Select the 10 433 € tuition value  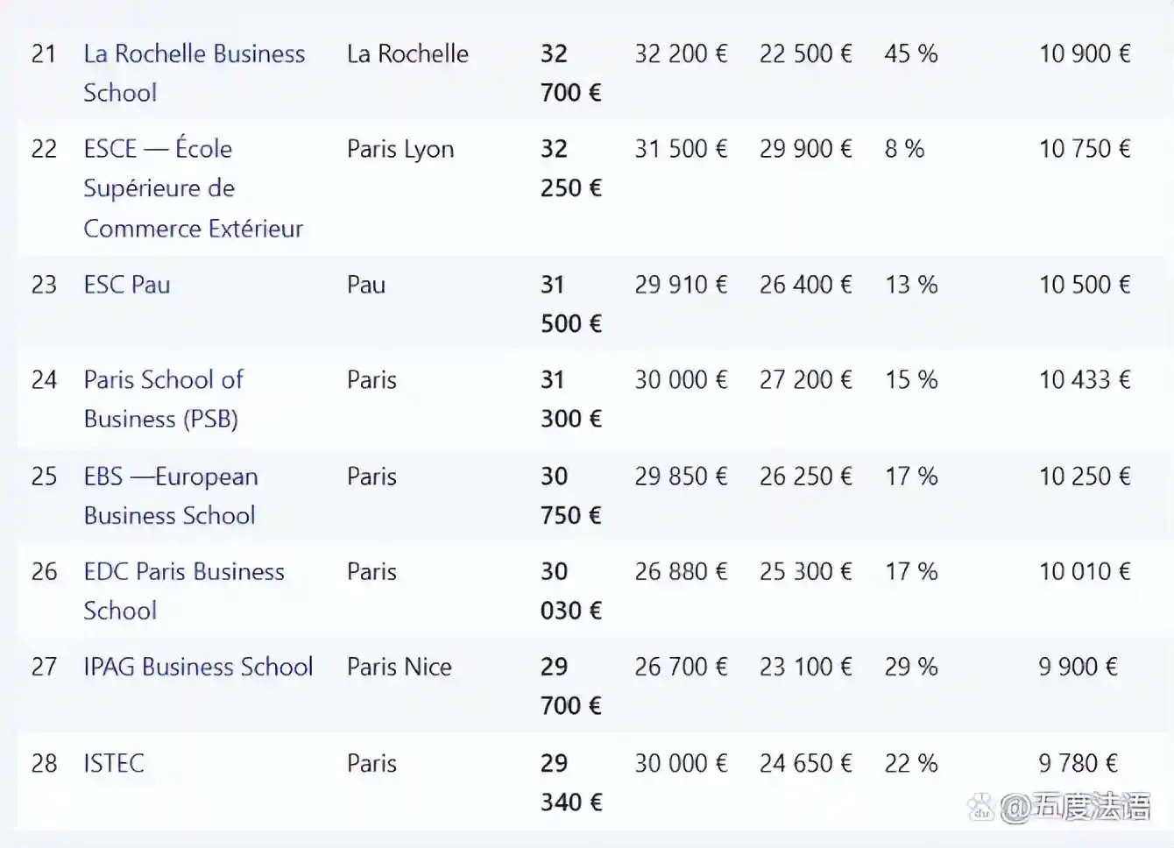point(1085,380)
